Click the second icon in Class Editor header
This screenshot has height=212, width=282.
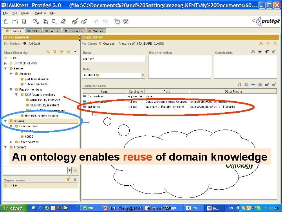tap(268, 44)
